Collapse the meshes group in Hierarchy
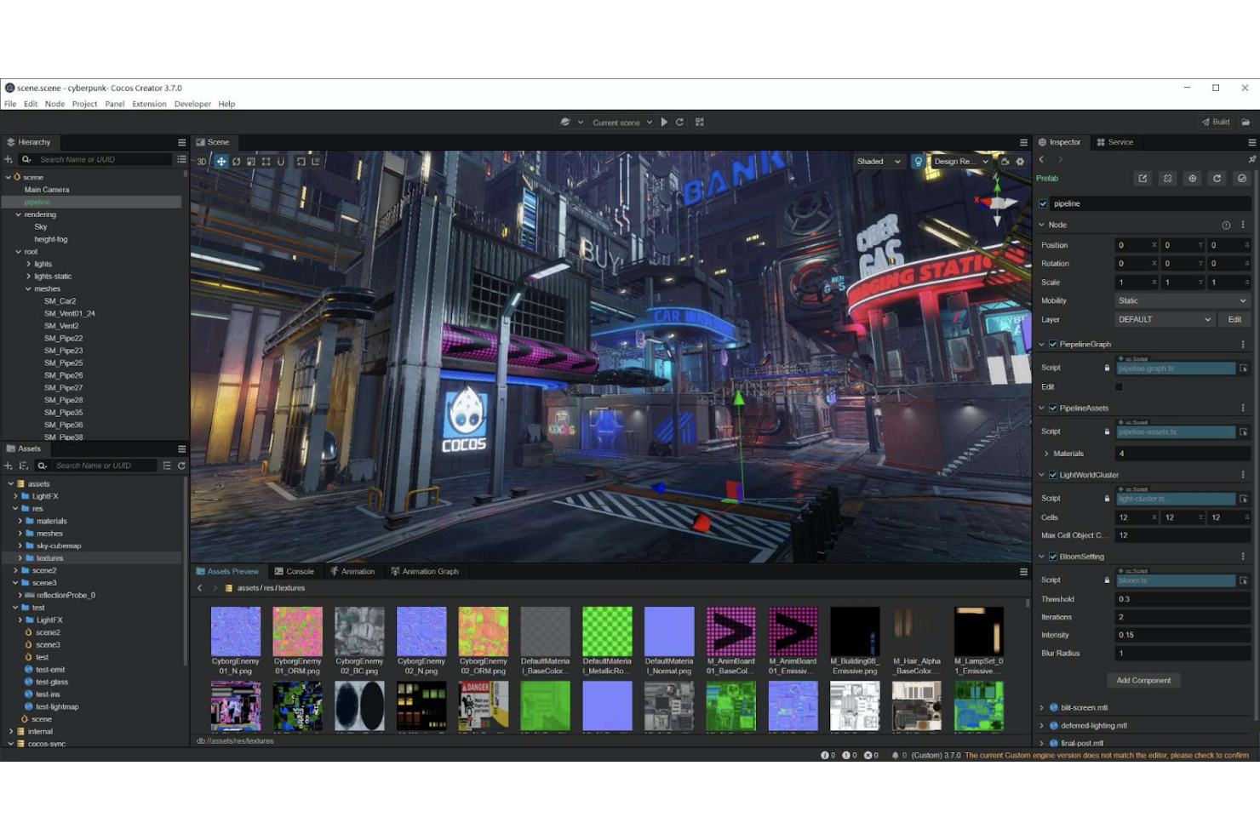Screen dimensions: 1260x840 [x=28, y=289]
